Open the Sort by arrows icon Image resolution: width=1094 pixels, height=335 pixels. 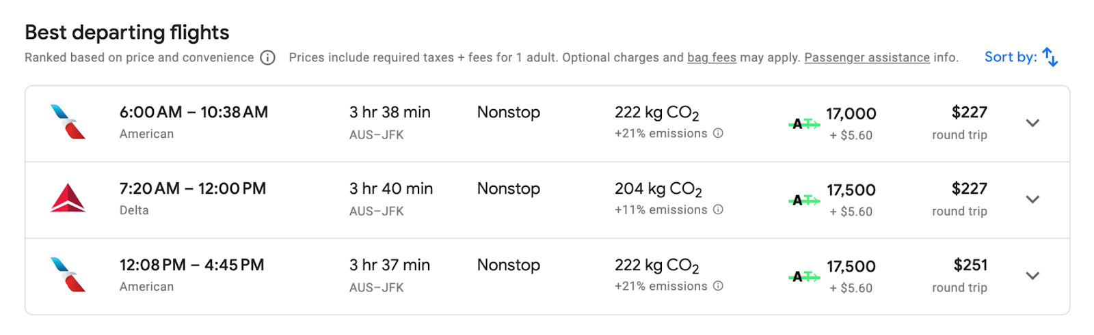(1050, 58)
